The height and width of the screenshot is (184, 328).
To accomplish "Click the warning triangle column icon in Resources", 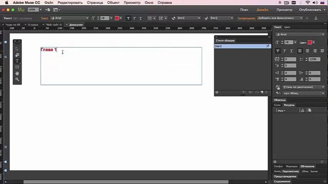I will tap(302, 110).
